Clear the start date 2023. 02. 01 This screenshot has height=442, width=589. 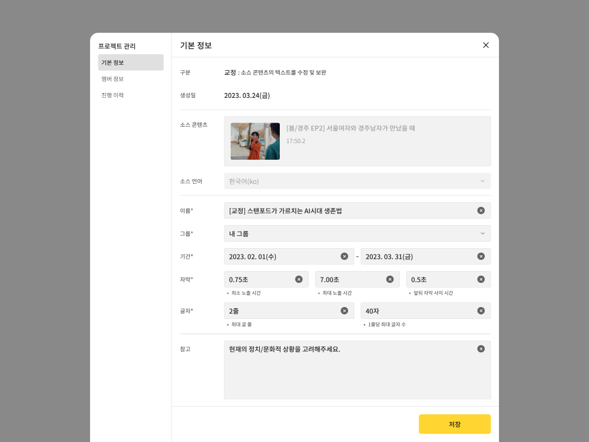(x=344, y=256)
